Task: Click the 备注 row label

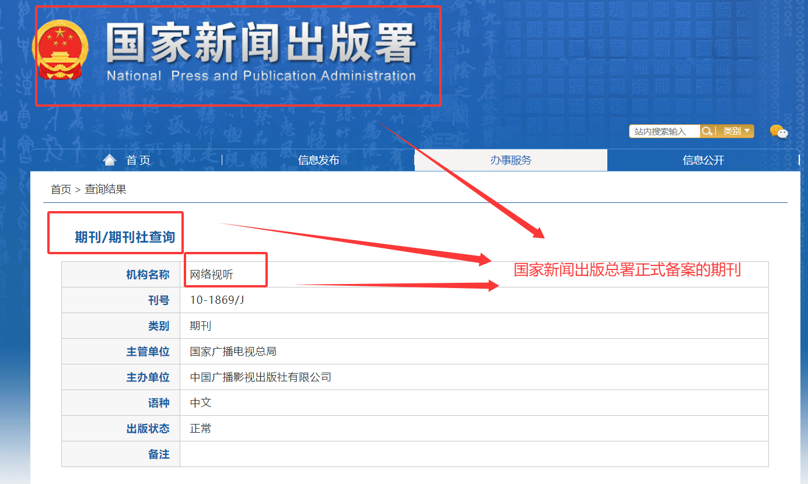Action: click(x=159, y=454)
